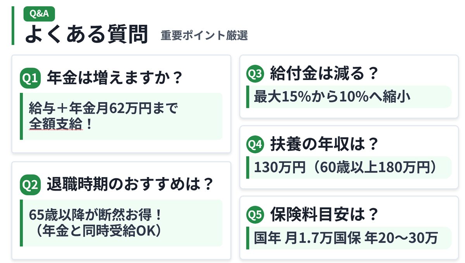
Task: Click the answer 給与＋年金月62万円まで
Action: click(x=103, y=109)
